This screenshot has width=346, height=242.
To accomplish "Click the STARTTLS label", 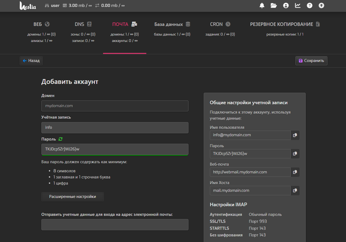I will click(219, 228).
